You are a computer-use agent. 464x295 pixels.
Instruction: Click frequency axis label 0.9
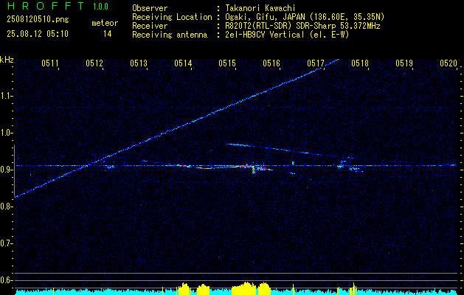point(6,170)
